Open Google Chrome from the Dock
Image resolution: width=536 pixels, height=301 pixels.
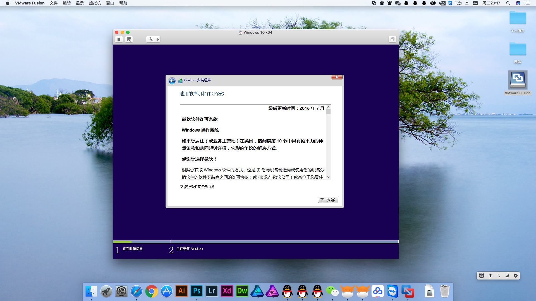point(151,291)
